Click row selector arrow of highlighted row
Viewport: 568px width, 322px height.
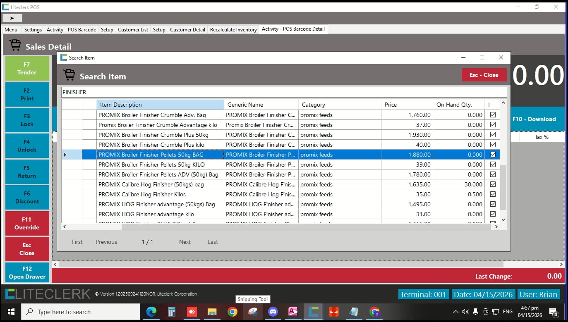(x=65, y=155)
